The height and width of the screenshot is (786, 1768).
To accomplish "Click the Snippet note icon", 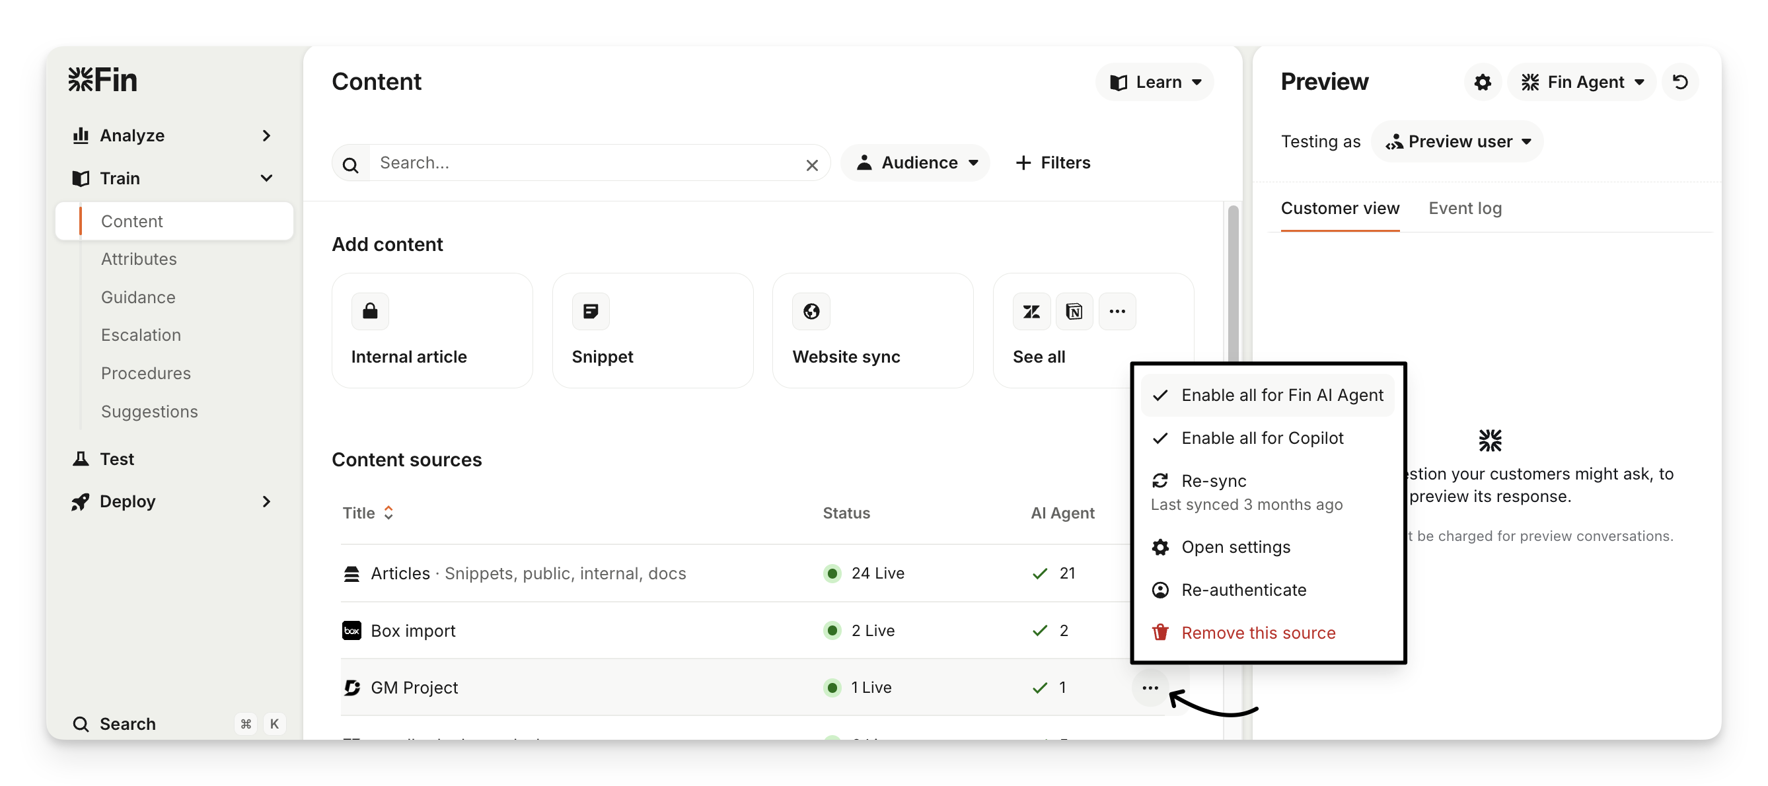I will tap(590, 312).
